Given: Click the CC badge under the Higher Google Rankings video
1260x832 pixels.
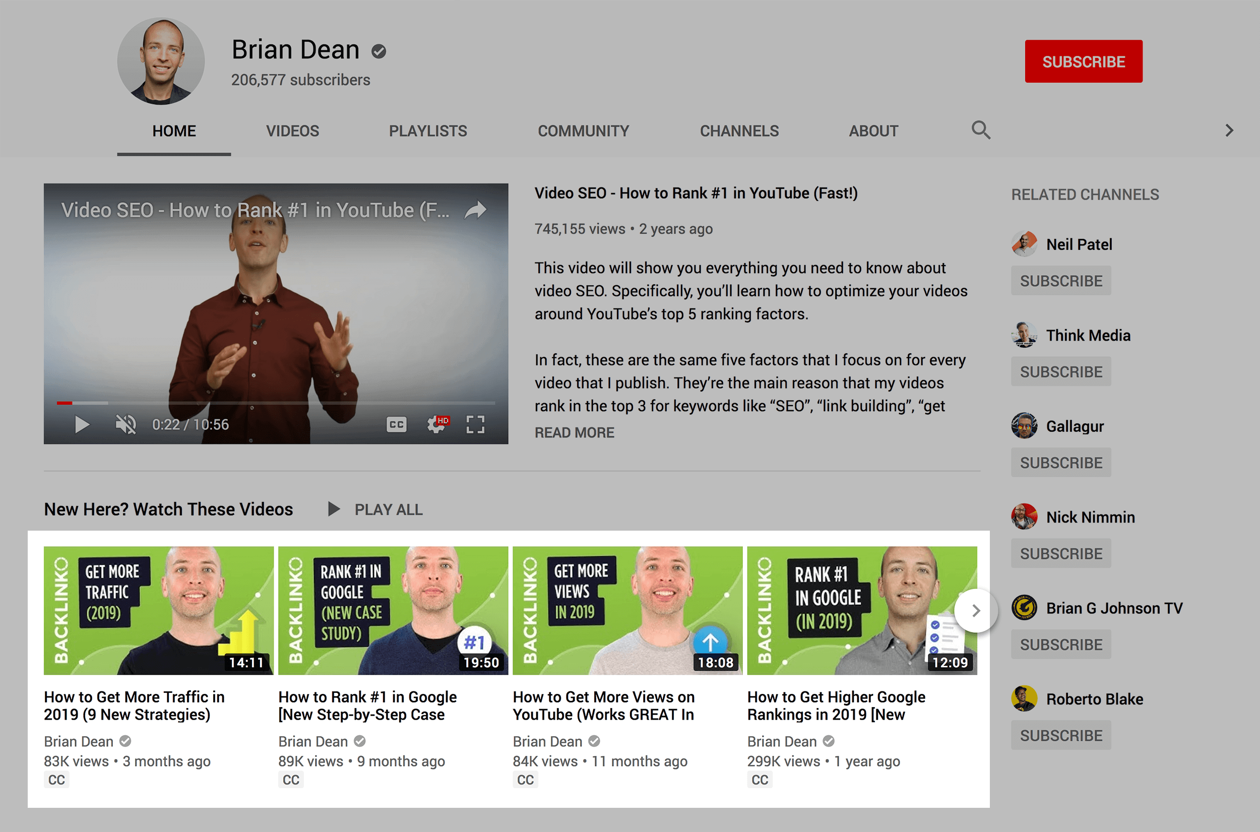Looking at the screenshot, I should [x=760, y=780].
